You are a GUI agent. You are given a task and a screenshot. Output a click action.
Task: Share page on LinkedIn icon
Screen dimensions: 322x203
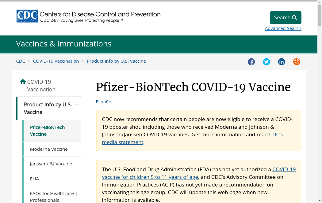(x=281, y=62)
